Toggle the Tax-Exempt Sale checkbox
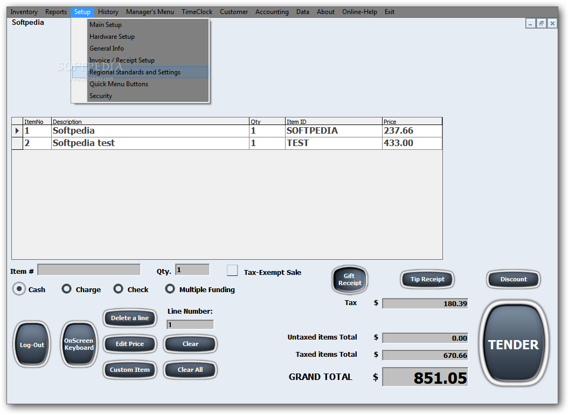 coord(232,271)
